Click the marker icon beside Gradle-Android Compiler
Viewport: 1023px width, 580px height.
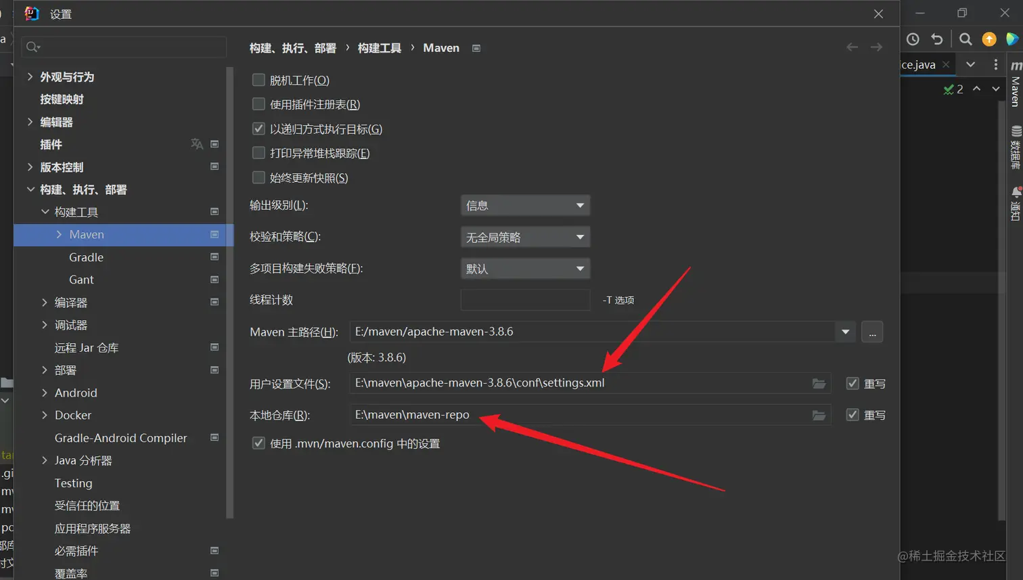coord(214,438)
